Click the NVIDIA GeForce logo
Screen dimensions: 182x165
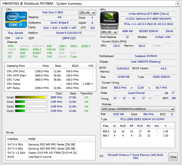(x=109, y=20)
